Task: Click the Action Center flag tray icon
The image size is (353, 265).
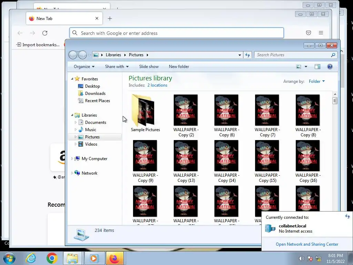Action: pos(310,258)
